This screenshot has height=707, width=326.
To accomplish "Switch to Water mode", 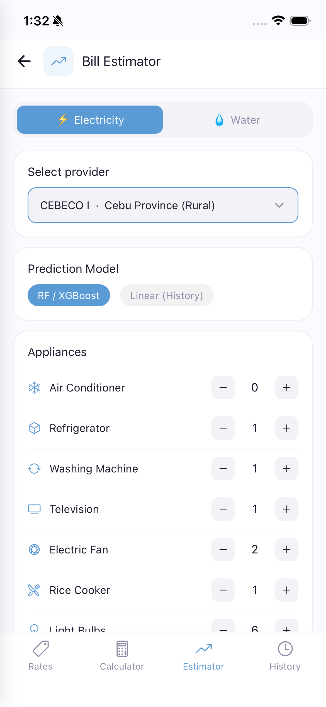I will point(237,120).
